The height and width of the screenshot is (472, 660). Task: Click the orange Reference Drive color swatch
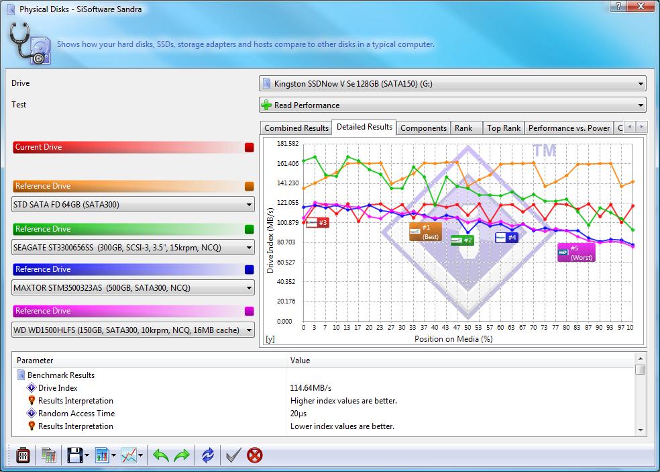click(250, 186)
